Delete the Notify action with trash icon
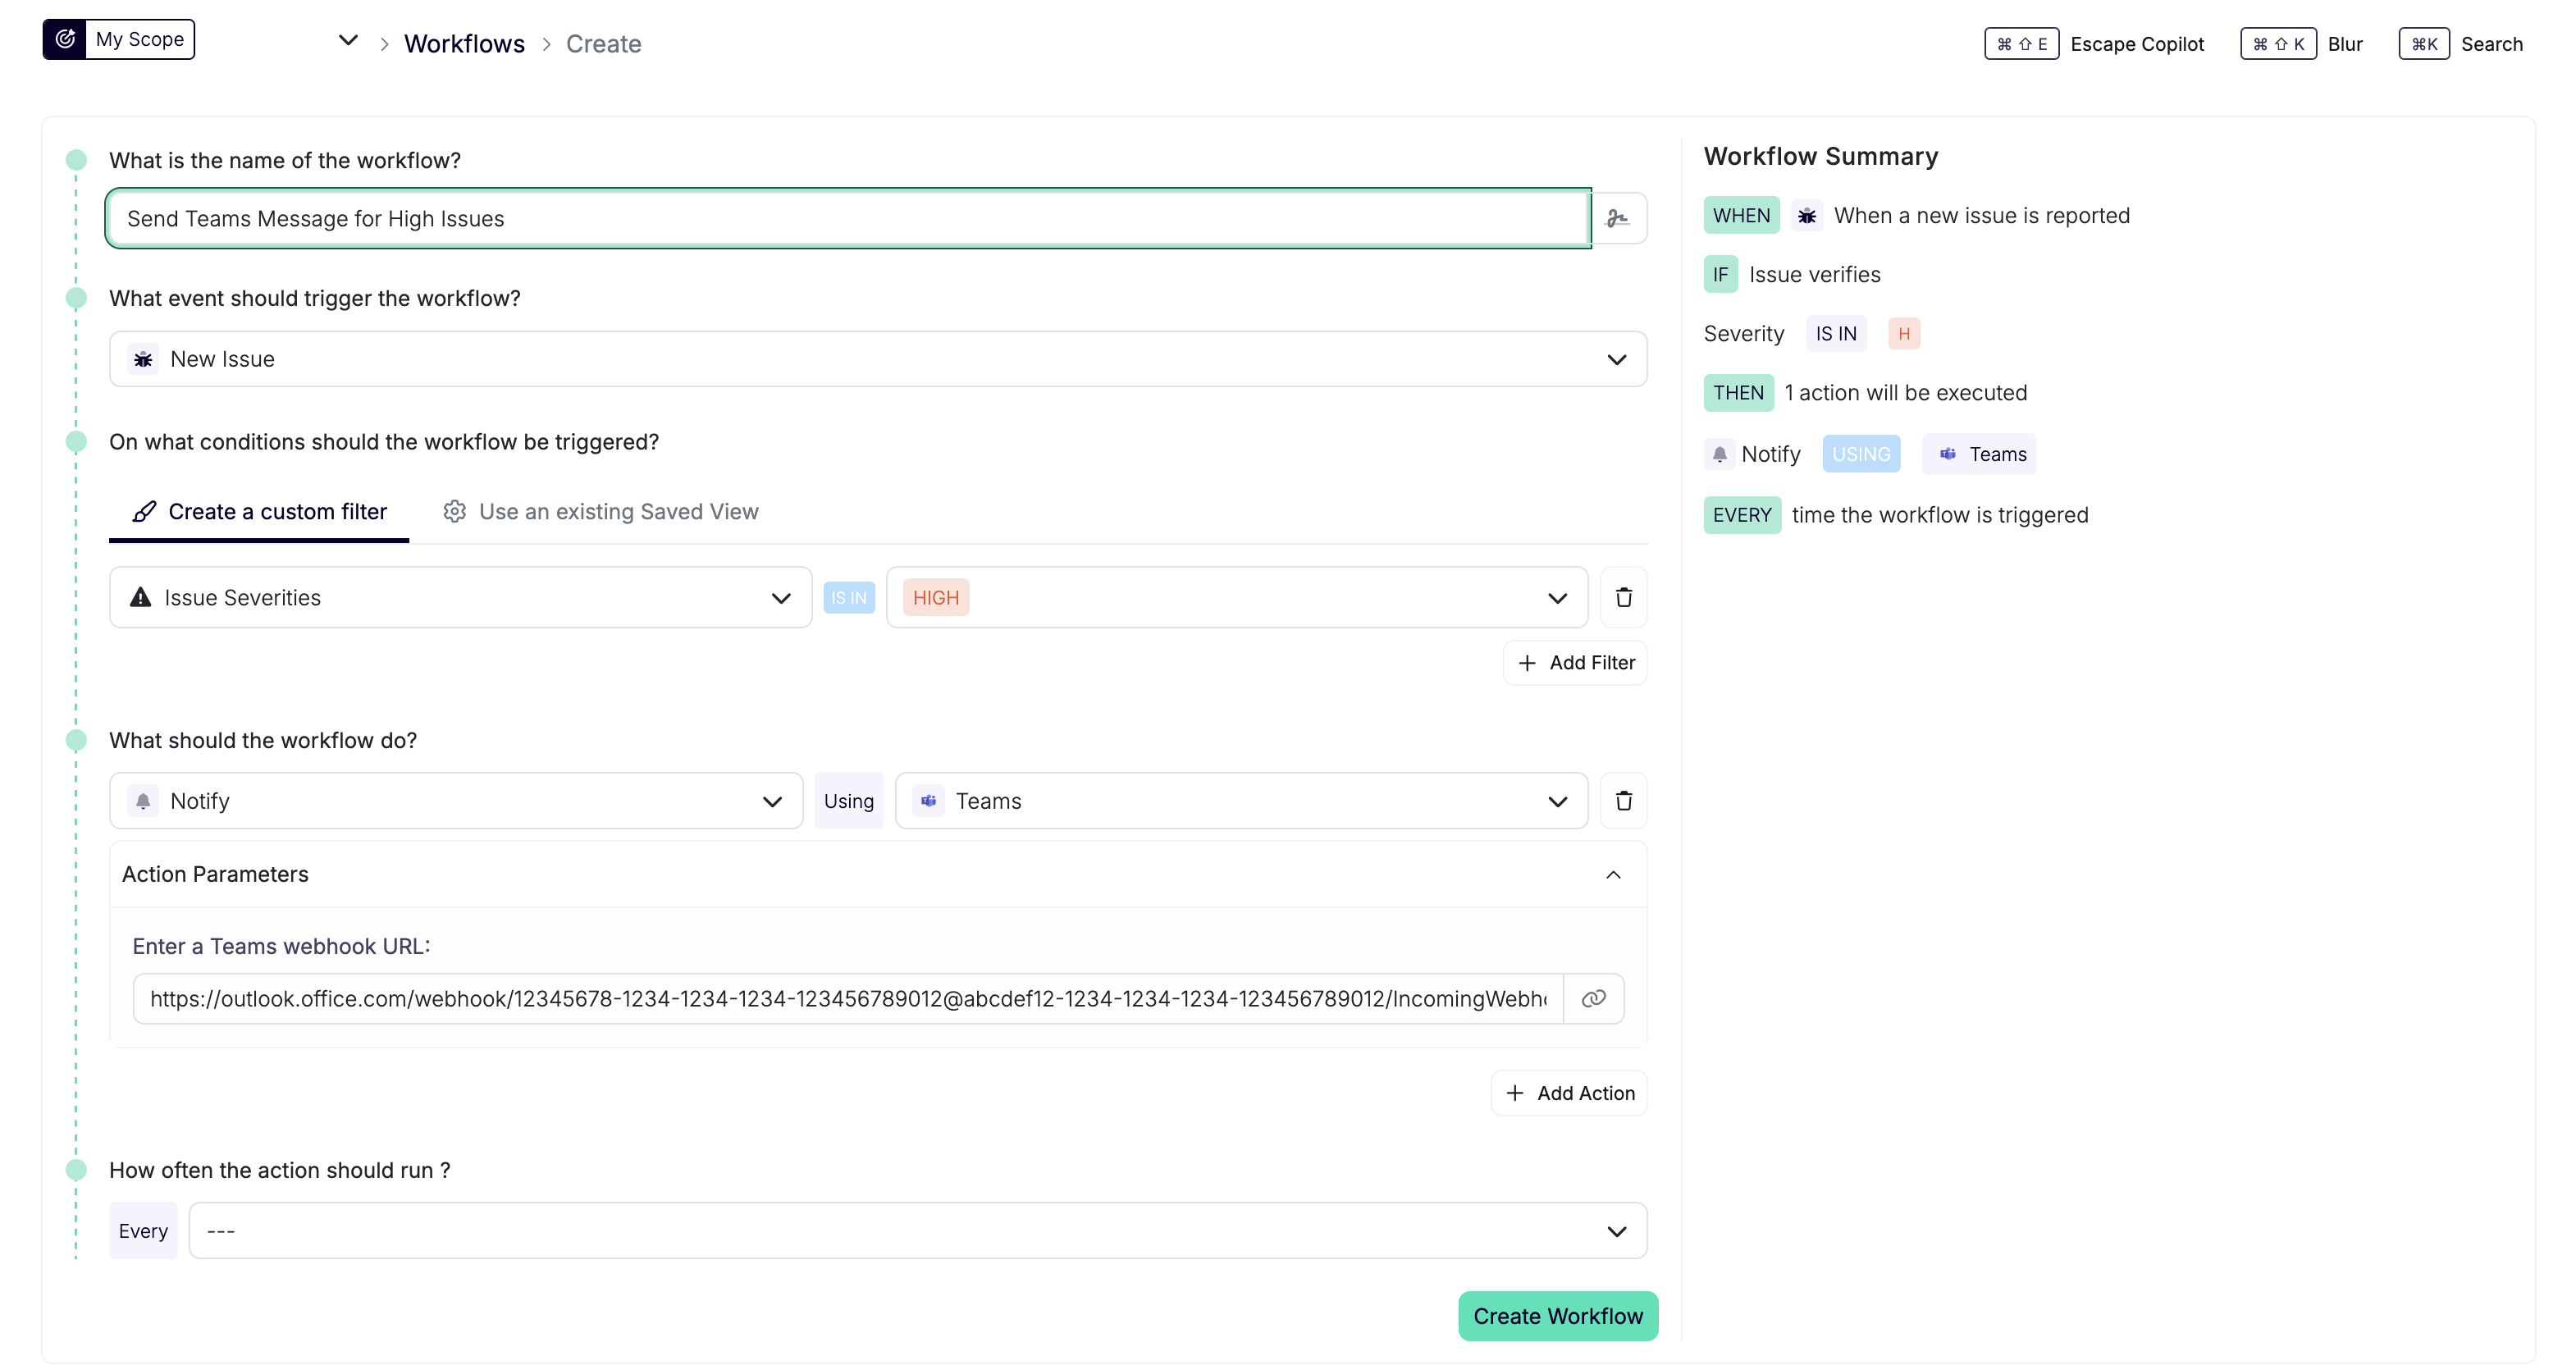2576x1365 pixels. coord(1623,800)
